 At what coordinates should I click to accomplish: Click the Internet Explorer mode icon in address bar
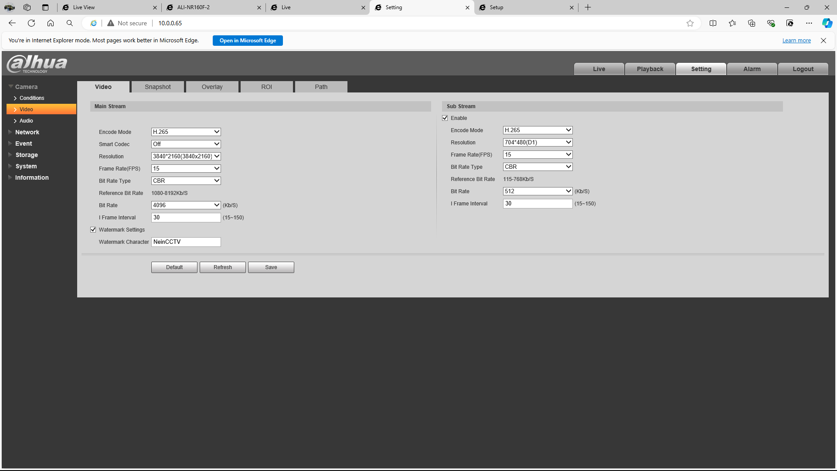pyautogui.click(x=93, y=23)
